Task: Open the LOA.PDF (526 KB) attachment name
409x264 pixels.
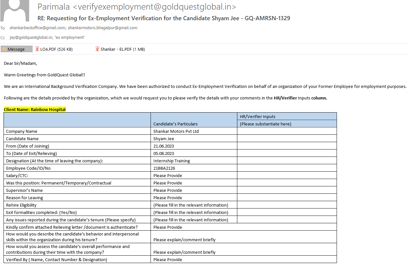Action: point(56,49)
